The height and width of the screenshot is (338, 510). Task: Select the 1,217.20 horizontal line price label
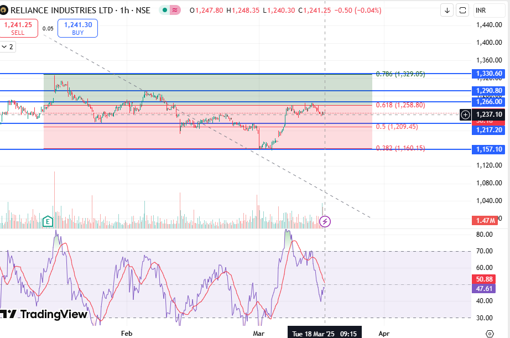click(489, 130)
